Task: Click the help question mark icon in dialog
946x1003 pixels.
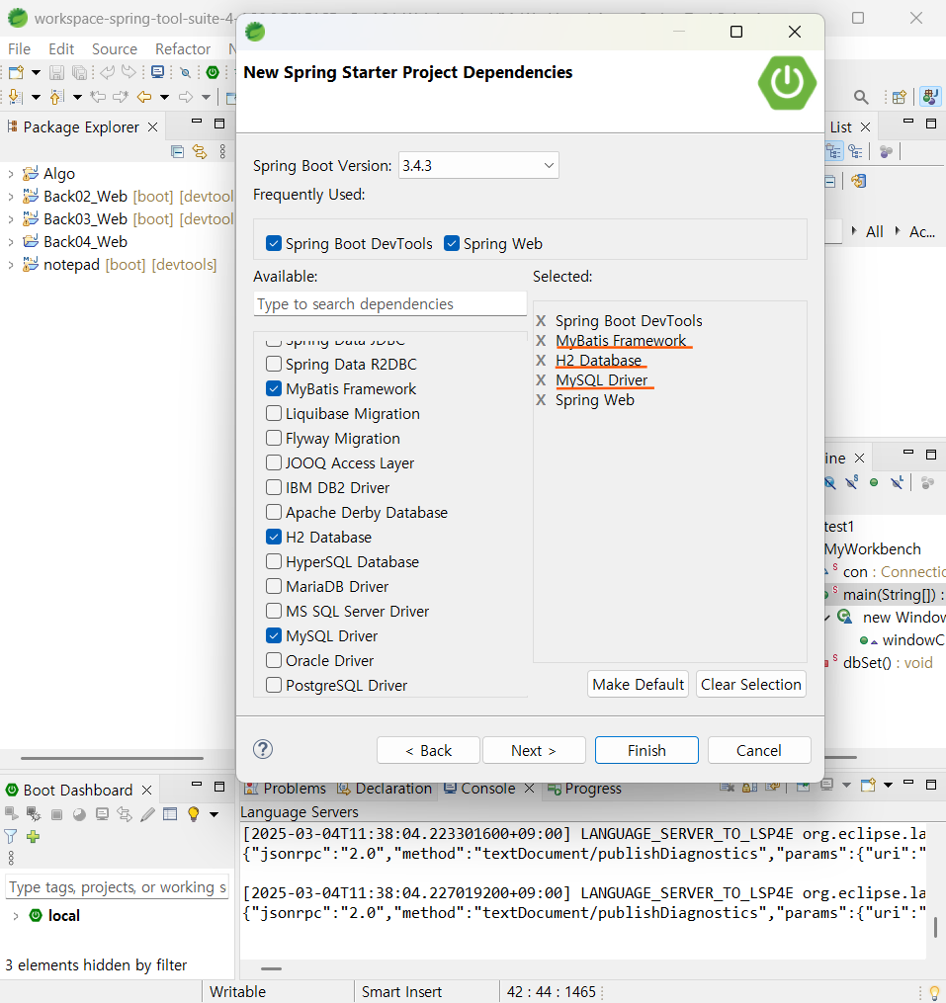Action: pyautogui.click(x=263, y=749)
